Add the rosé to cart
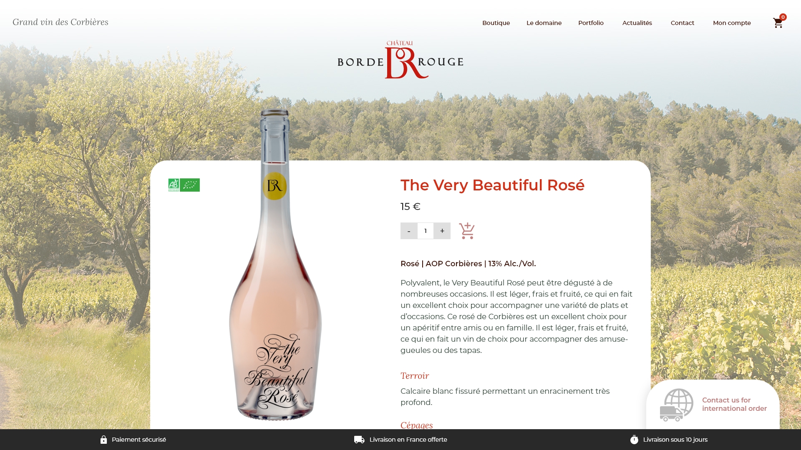Screen dimensions: 801x450 click(467, 231)
